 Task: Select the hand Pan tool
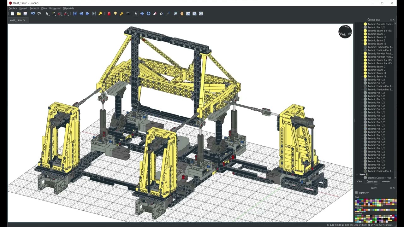(x=182, y=14)
